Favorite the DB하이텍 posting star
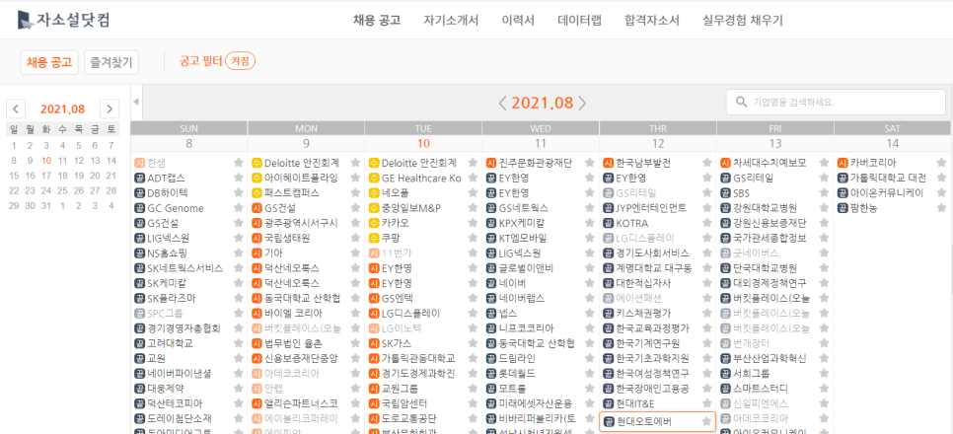Image resolution: width=953 pixels, height=434 pixels. pos(239,193)
